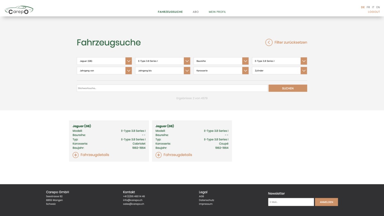This screenshot has width=384, height=216.
Task: Click the Suchen button
Action: coord(288,88)
